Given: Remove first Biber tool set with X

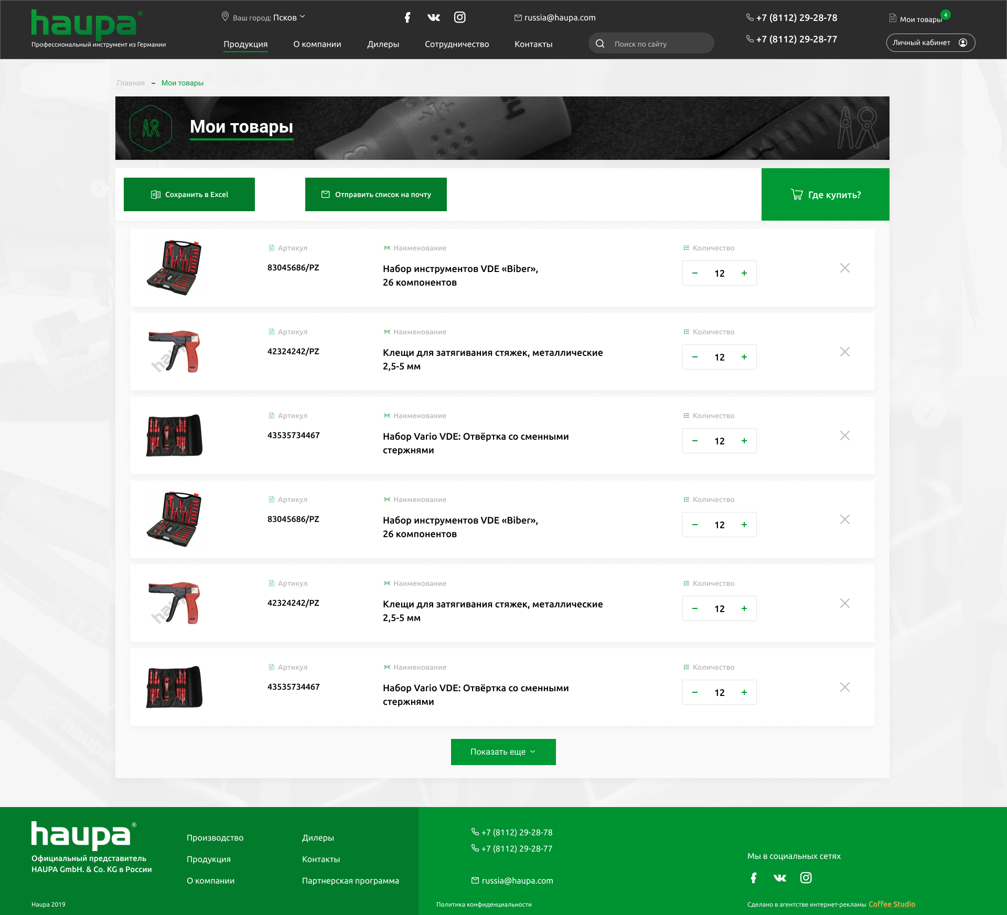Looking at the screenshot, I should [844, 268].
